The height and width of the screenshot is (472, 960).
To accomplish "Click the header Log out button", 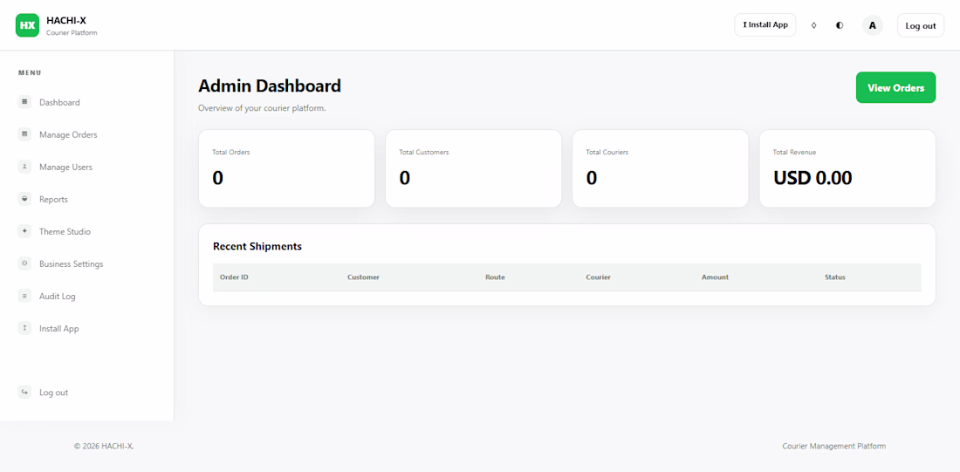I will [x=920, y=25].
